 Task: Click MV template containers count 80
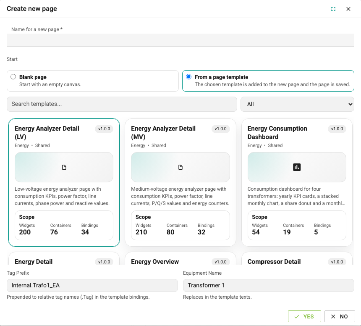coord(170,232)
